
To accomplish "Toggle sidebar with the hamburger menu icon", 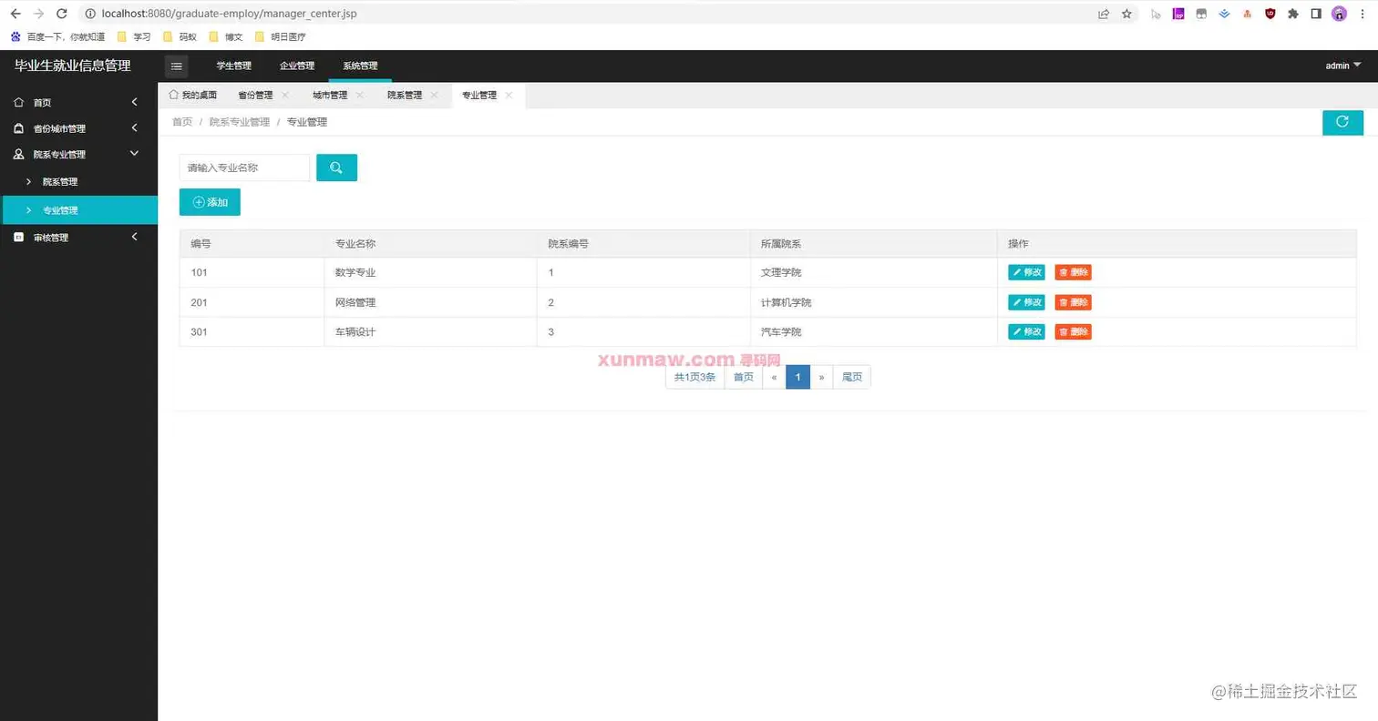I will [177, 66].
